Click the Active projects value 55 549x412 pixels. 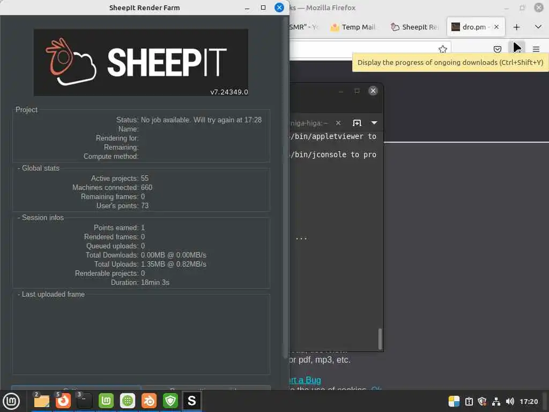[145, 178]
